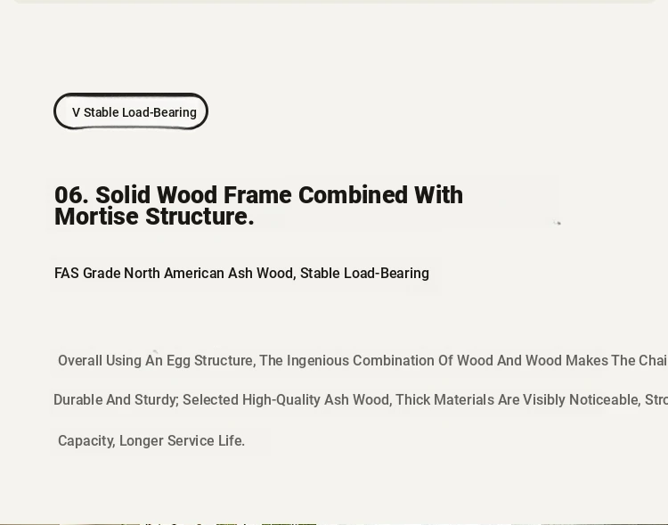This screenshot has height=525, width=668.
Task: Click 'Selected High-Quality Ash Wood' phrase
Action: 286,400
